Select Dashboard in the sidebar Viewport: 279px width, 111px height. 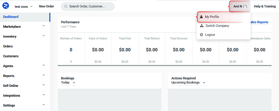tap(25, 17)
